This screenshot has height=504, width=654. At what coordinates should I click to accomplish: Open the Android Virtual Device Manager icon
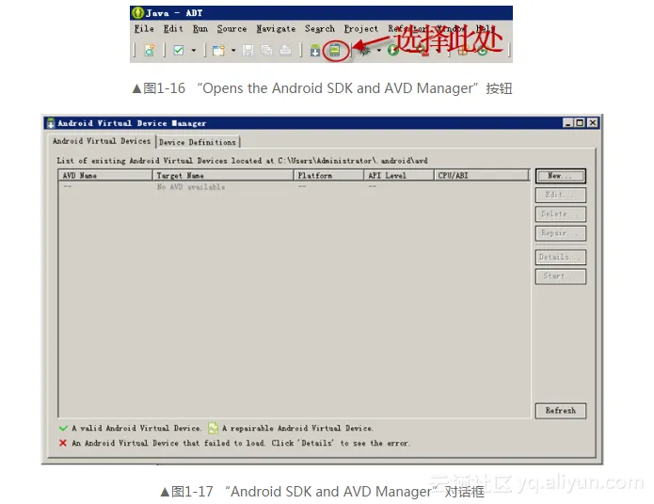coord(334,51)
